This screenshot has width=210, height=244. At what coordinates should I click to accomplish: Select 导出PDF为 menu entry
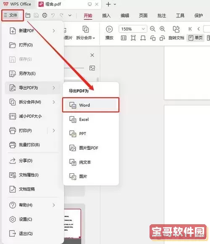pyautogui.click(x=33, y=88)
